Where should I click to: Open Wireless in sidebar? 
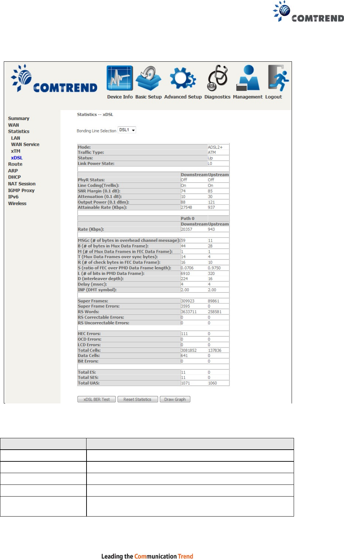17,203
